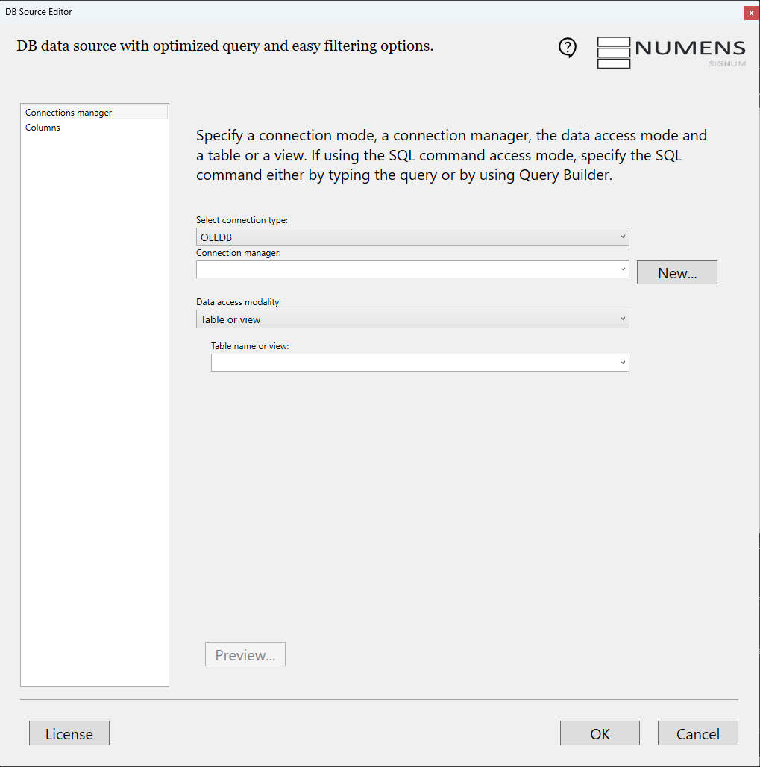Confirm with the OK button
Screen dimensions: 760x767
pyautogui.click(x=600, y=733)
